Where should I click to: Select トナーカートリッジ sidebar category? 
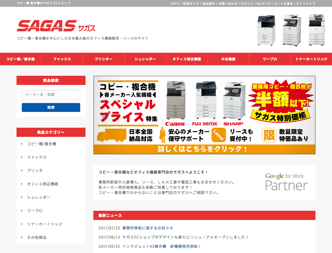[x=51, y=224]
